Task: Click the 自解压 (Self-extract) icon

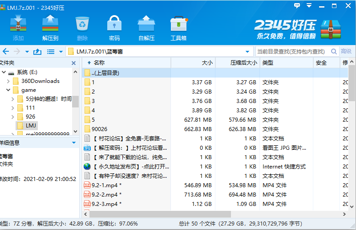Action: click(x=146, y=28)
